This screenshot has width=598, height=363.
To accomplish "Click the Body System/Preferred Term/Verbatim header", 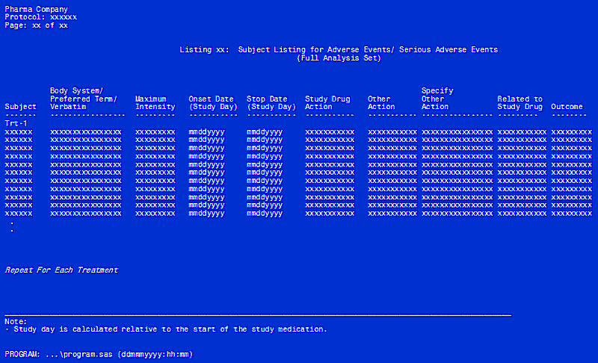I will click(84, 99).
